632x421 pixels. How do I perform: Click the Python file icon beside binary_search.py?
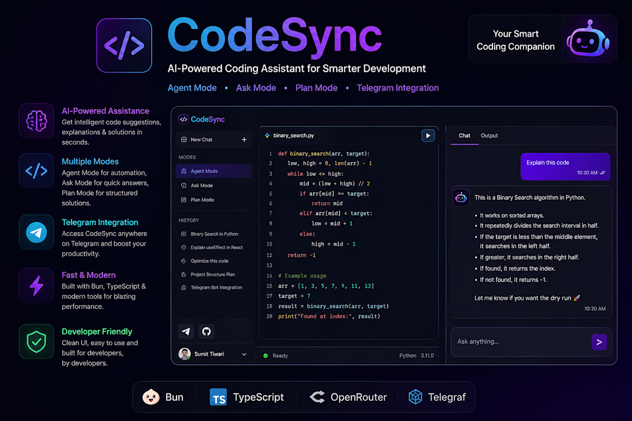[267, 136]
